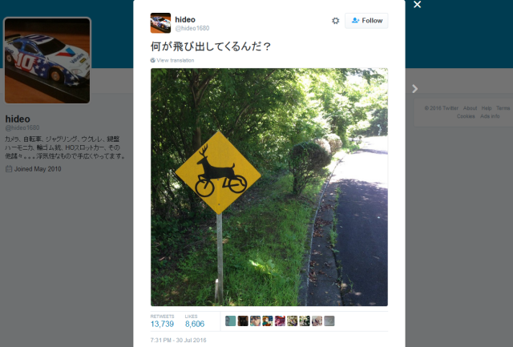Click the third liker avatar

coord(255,321)
